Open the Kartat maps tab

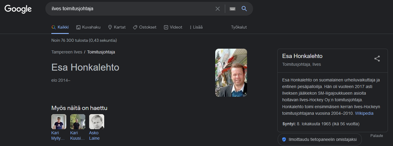pos(117,27)
